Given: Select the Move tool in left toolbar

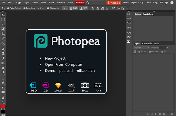Looking at the screenshot, I should 3,15.
